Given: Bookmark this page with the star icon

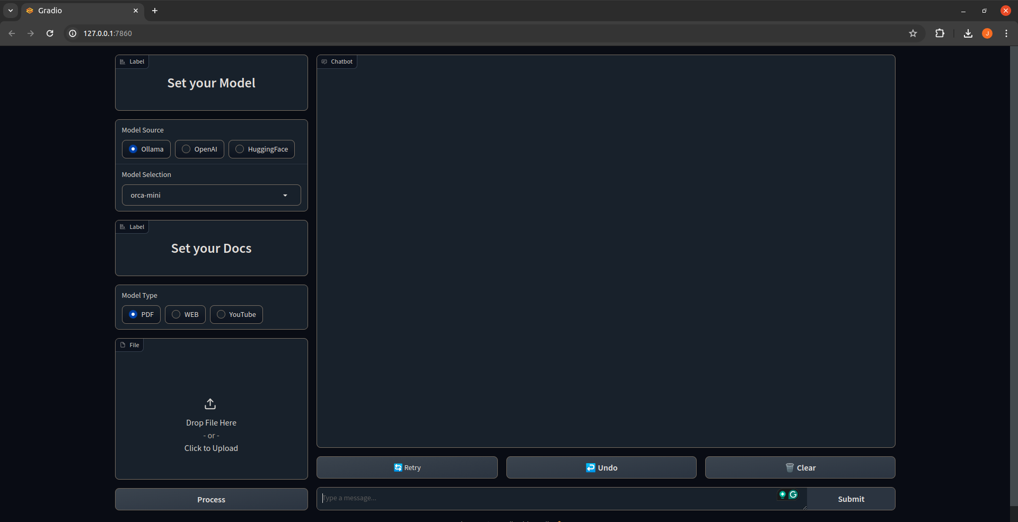Looking at the screenshot, I should coord(913,33).
